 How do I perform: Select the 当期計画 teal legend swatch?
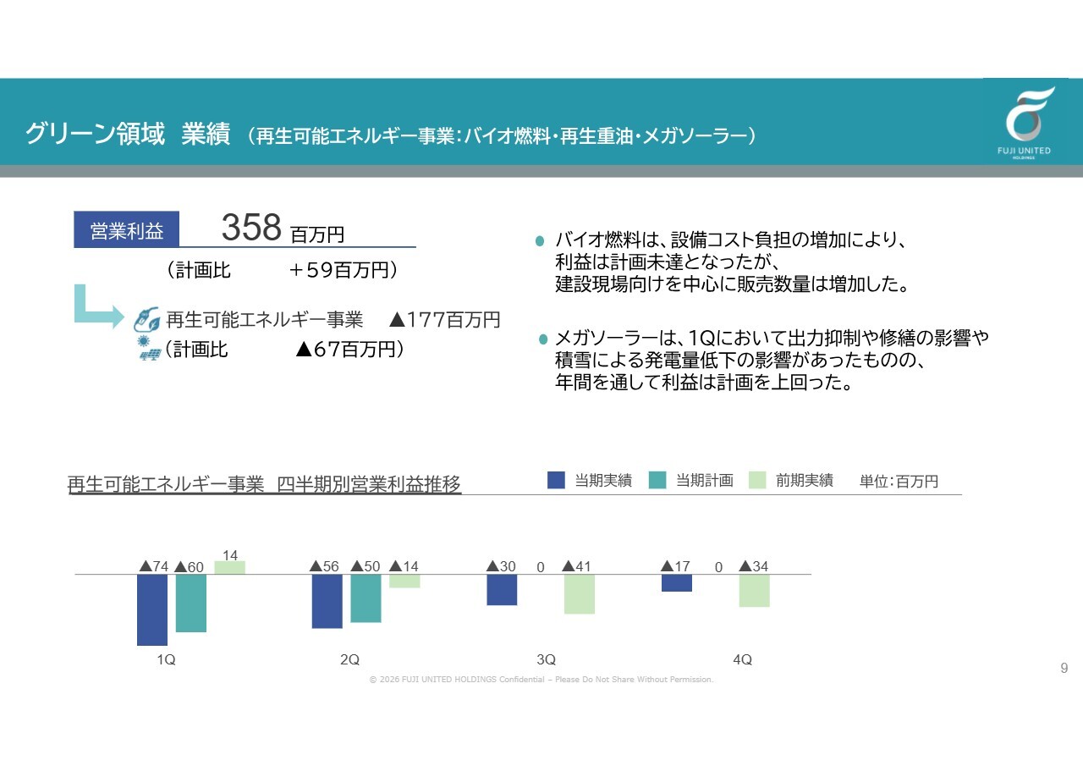[x=657, y=480]
